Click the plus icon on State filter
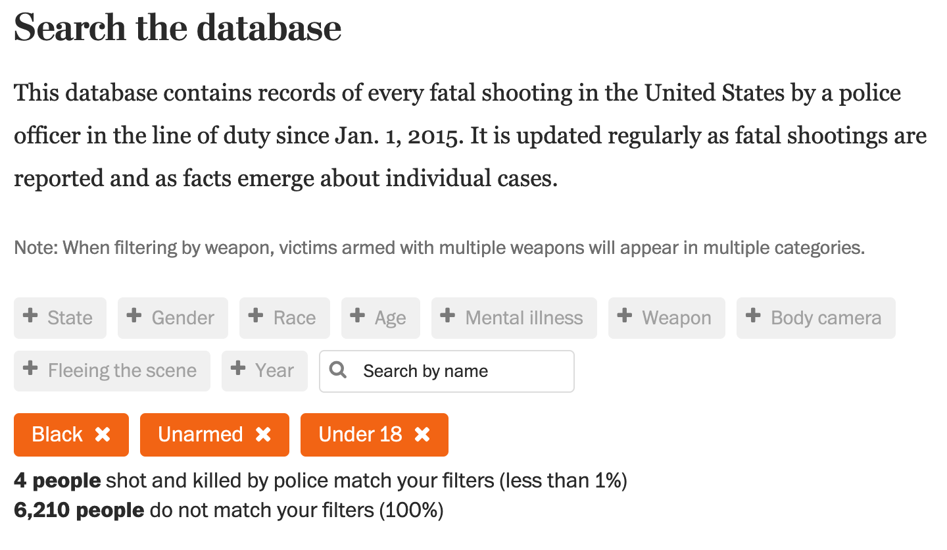The width and height of the screenshot is (947, 550). [30, 316]
